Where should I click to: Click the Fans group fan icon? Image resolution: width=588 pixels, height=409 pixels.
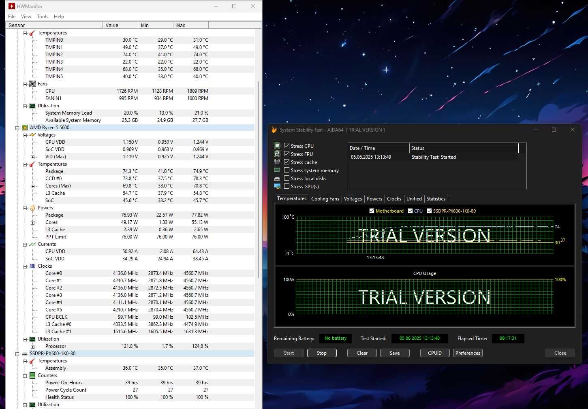pyautogui.click(x=32, y=84)
